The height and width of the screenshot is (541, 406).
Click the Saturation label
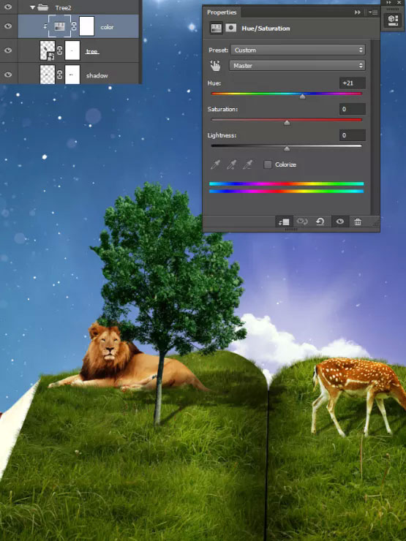[222, 109]
